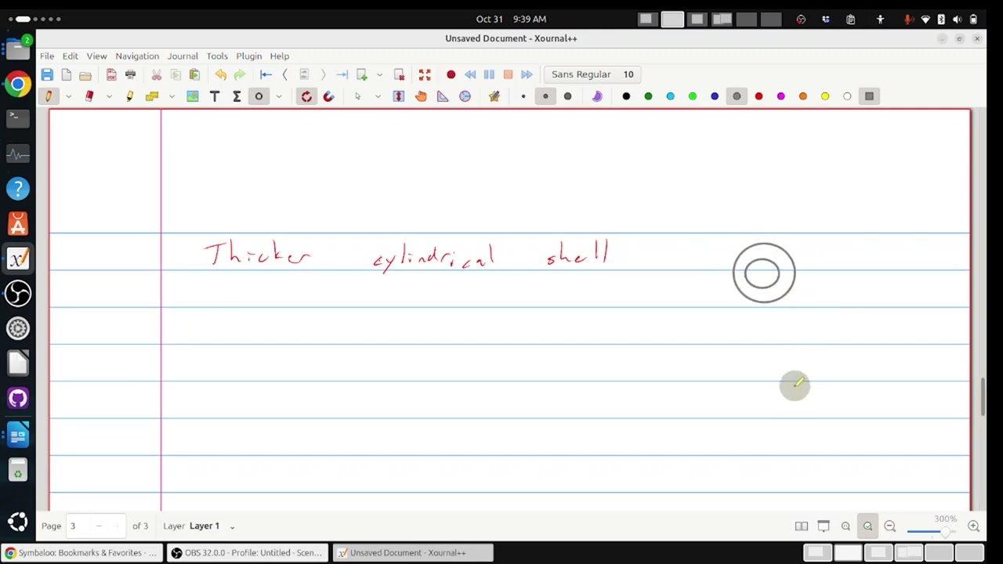This screenshot has width=1003, height=564.
Task: Open the File menu
Action: pyautogui.click(x=47, y=56)
